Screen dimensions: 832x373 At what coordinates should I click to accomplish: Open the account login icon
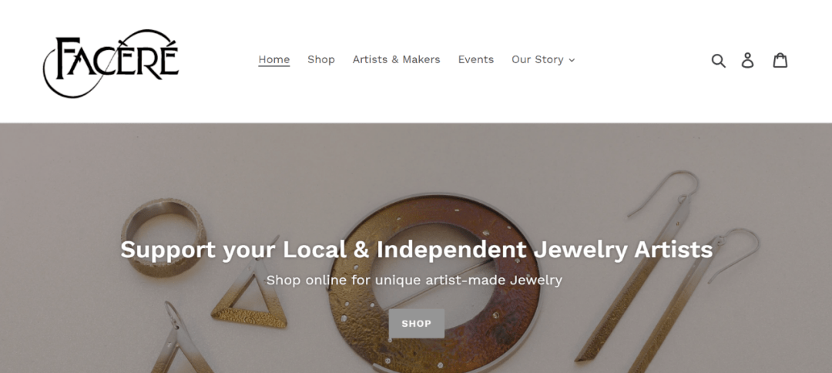747,60
